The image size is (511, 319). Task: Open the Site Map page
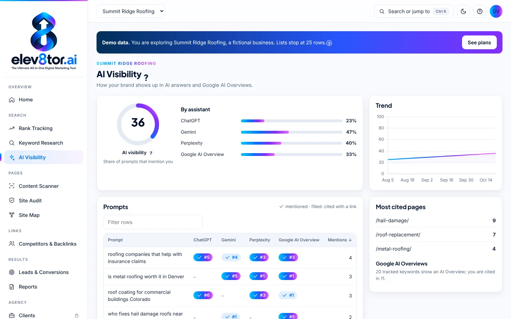tap(44, 215)
